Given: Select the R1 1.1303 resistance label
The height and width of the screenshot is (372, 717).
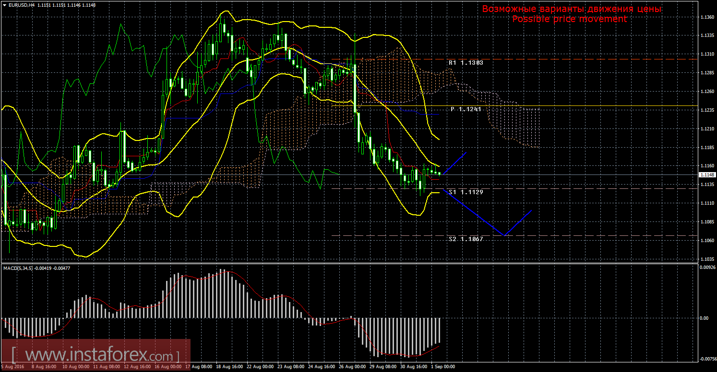Looking at the screenshot, I should pyautogui.click(x=466, y=63).
